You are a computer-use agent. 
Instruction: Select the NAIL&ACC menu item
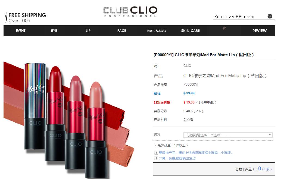click(157, 31)
